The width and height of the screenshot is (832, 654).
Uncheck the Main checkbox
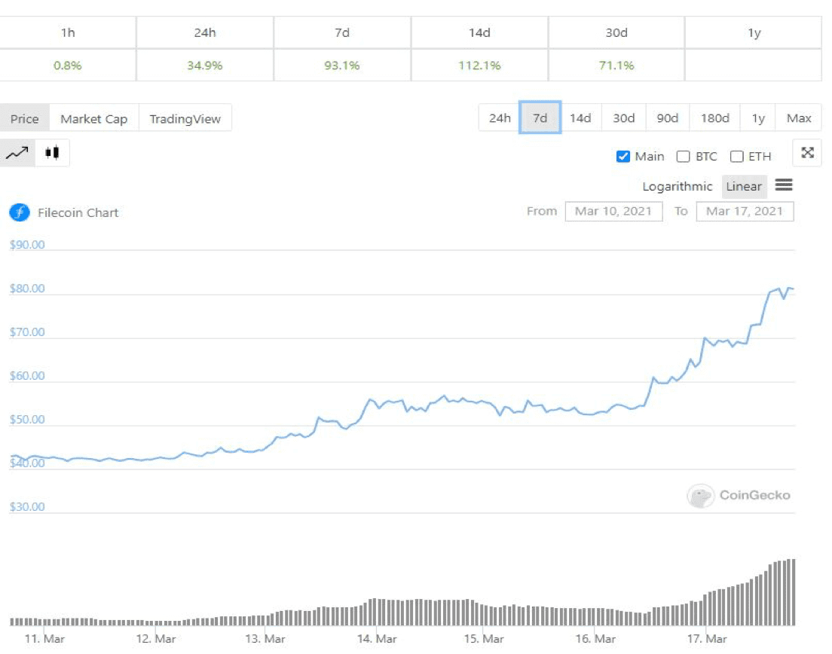[623, 157]
